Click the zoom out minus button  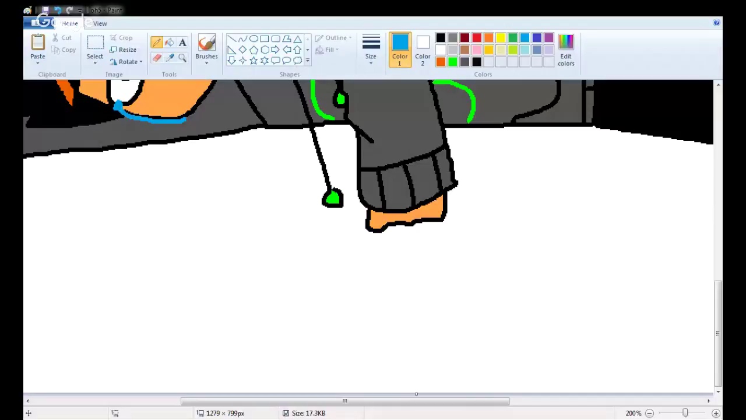pyautogui.click(x=649, y=413)
